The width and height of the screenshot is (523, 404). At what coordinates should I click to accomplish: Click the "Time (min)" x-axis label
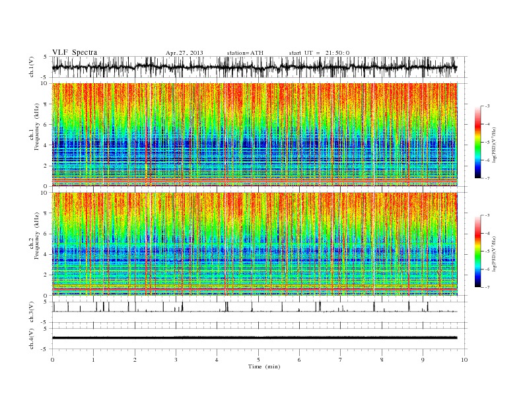click(x=264, y=366)
